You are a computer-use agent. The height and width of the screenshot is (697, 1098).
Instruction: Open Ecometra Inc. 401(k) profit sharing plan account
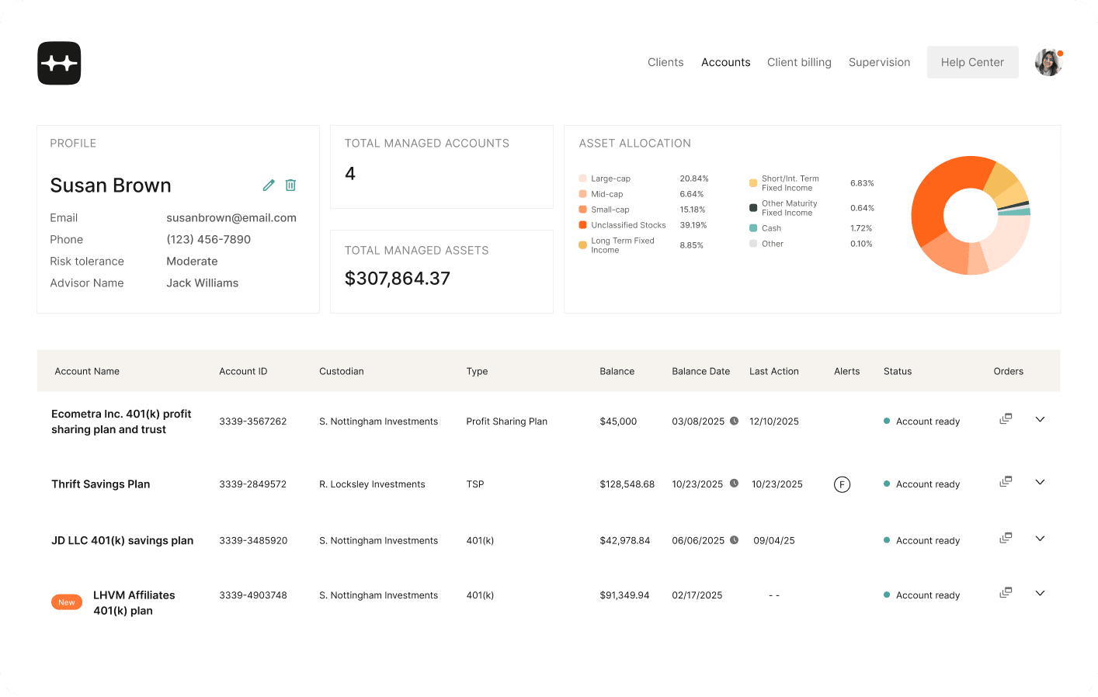click(x=121, y=421)
